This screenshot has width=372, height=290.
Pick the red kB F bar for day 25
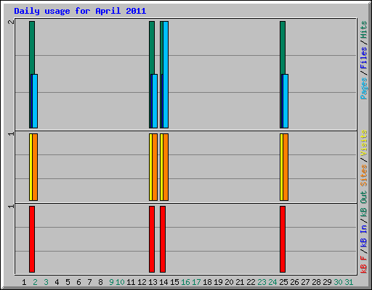click(283, 239)
